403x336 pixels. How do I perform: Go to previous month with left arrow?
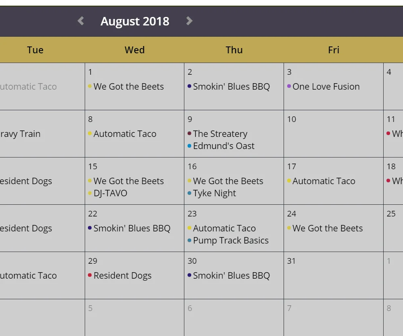81,21
